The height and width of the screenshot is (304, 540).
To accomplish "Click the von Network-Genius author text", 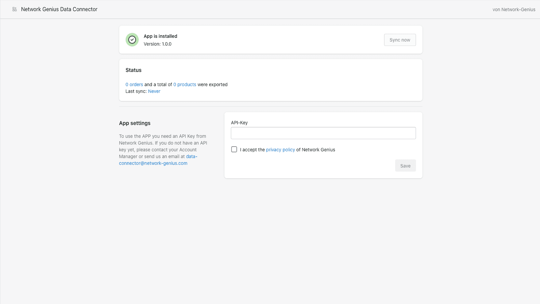I will point(513,10).
